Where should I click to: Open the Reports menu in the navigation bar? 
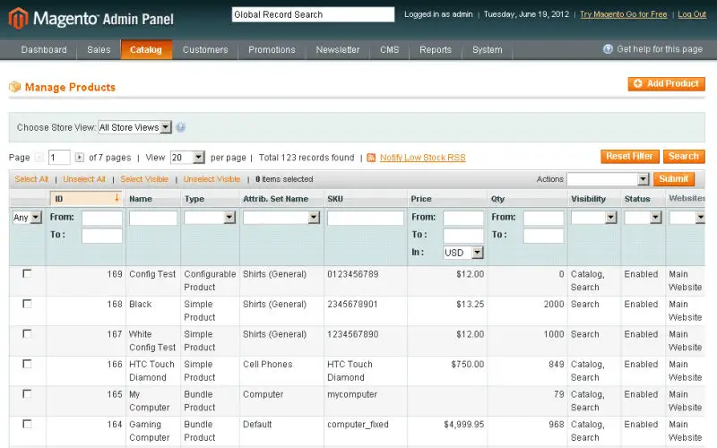click(x=436, y=49)
